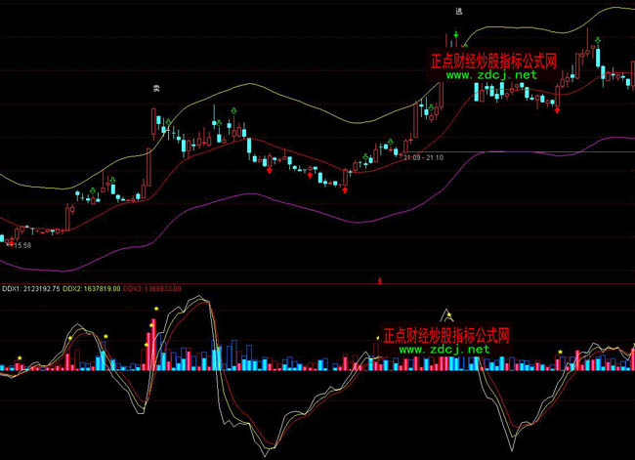This screenshot has height=460, width=635.
Task: Click the red 正点财经 watermark in upper chart
Action: click(493, 61)
